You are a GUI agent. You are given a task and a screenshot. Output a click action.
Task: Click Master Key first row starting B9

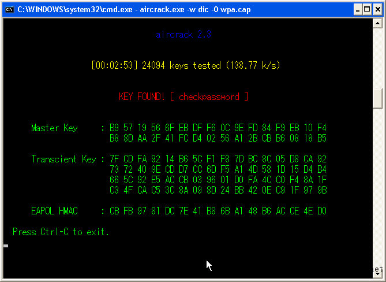218,128
